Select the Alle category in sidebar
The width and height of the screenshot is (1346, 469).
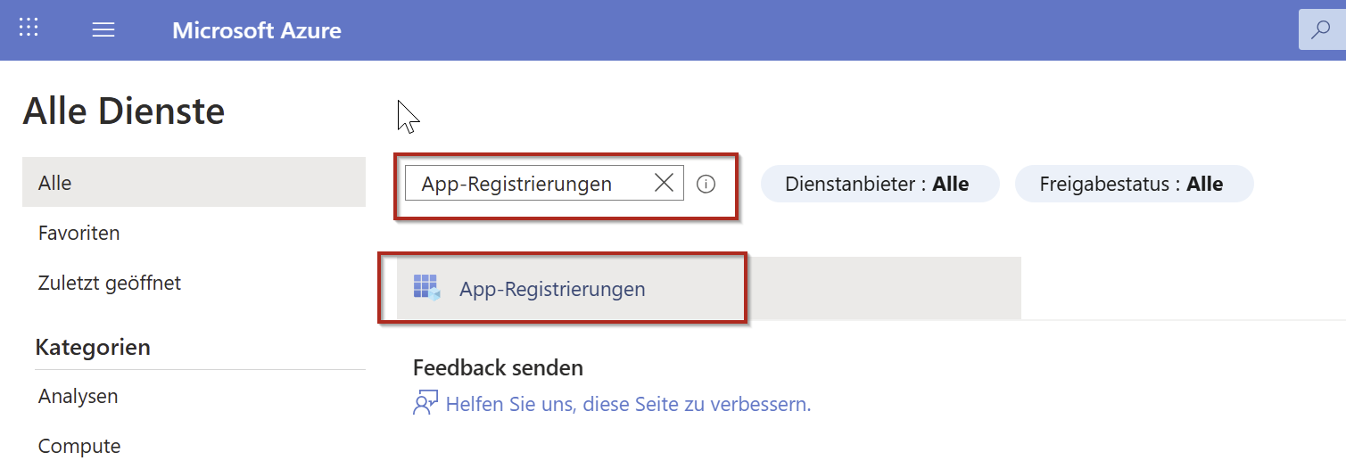194,183
